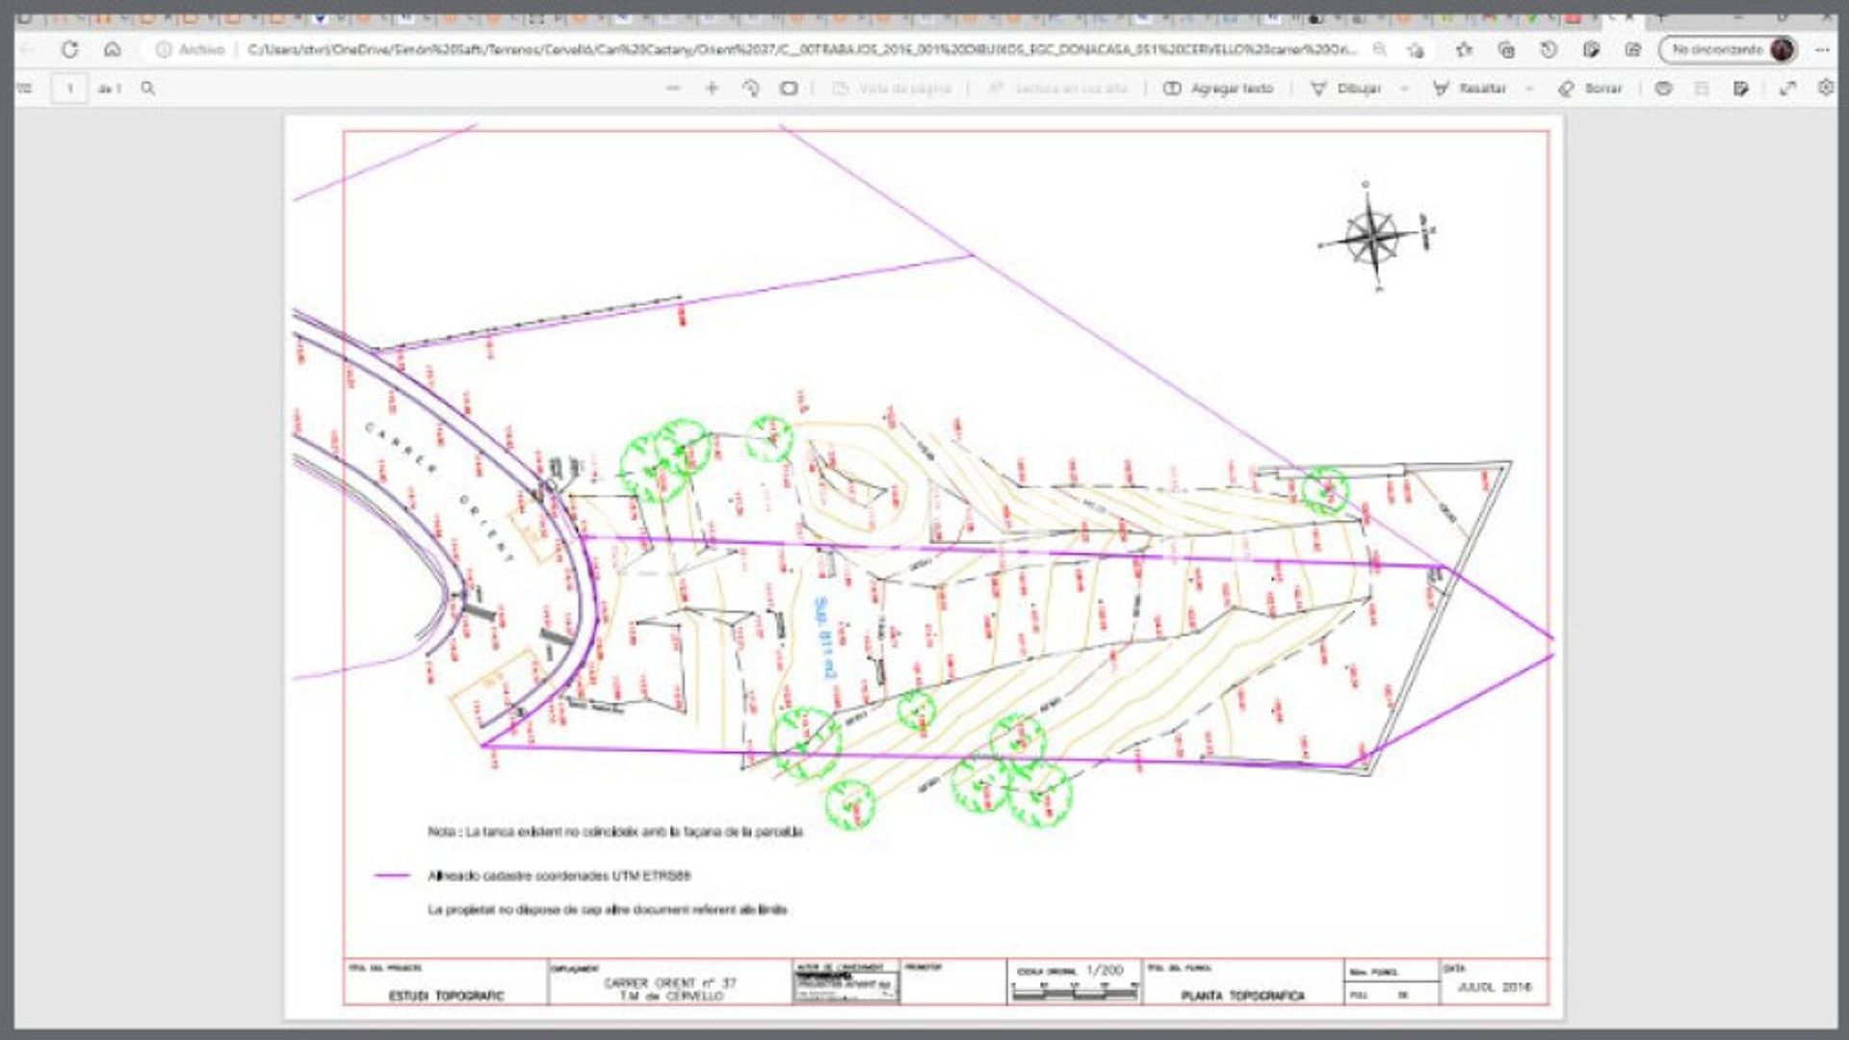The height and width of the screenshot is (1040, 1849).
Task: Open the browser Settings and more menu
Action: coord(1822,49)
